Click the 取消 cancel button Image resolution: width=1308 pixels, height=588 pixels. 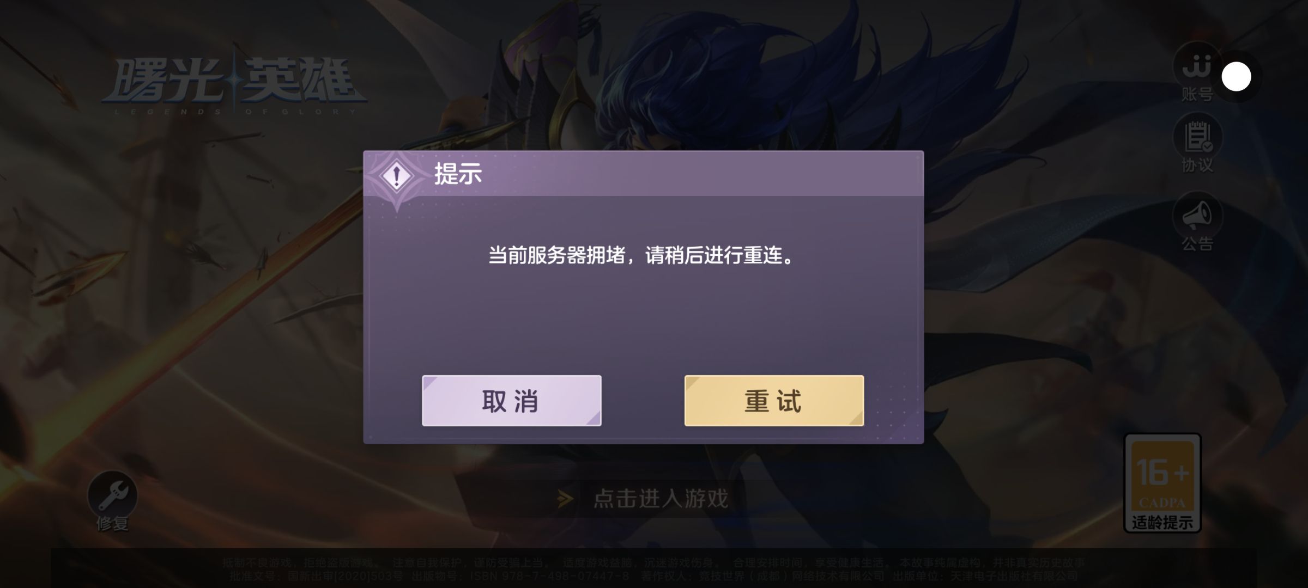tap(511, 400)
